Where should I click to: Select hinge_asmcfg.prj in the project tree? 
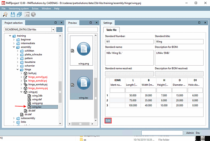pos(38,77)
